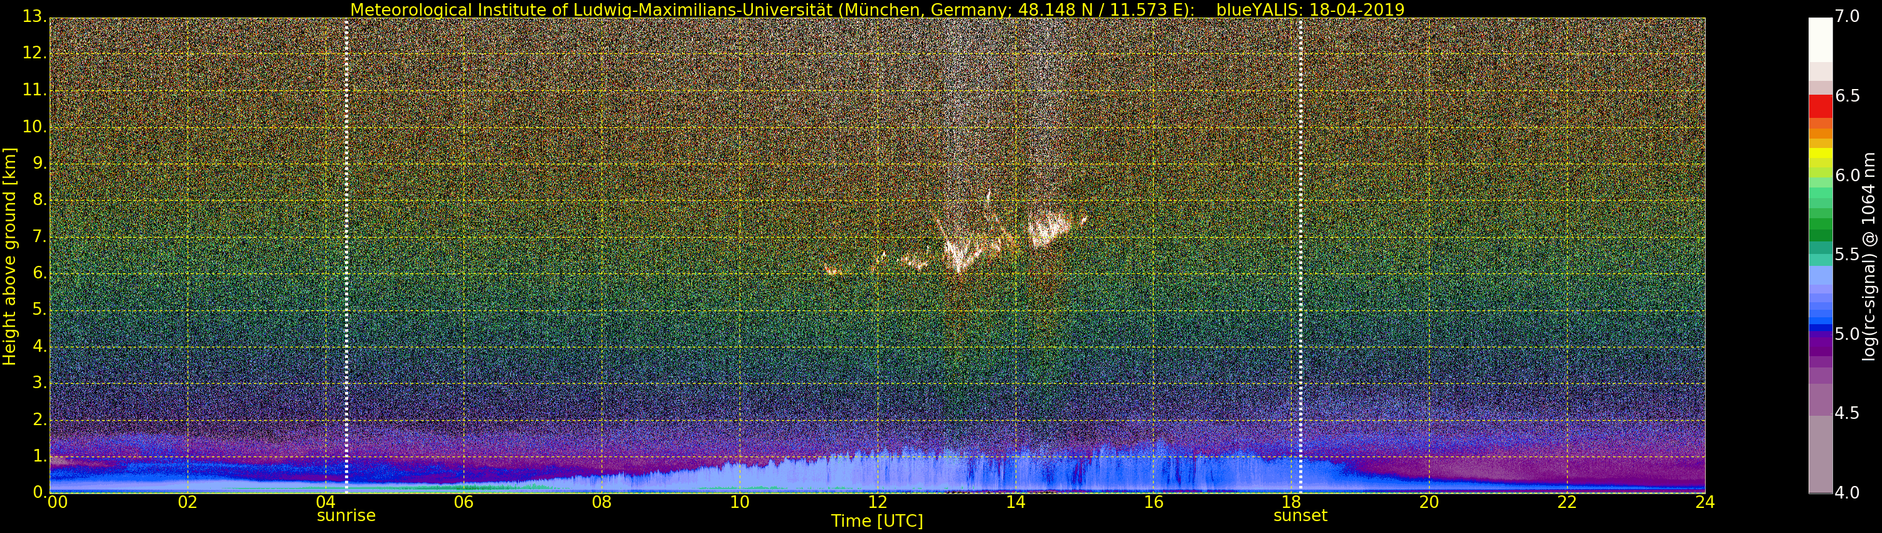Click the height axis tick '13.'
Image resolution: width=1882 pixels, height=533 pixels.
coord(35,16)
